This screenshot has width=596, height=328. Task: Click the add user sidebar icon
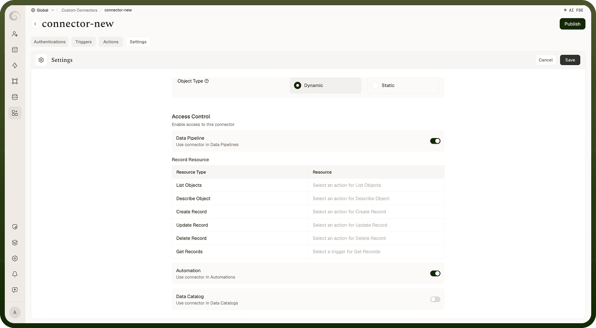point(15,34)
